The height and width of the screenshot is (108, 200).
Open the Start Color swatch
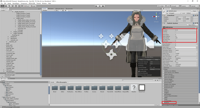[185, 47]
